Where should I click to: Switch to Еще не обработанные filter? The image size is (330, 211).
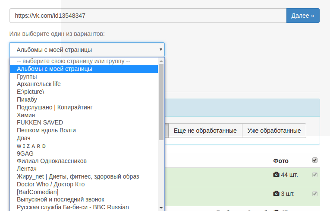point(205,131)
